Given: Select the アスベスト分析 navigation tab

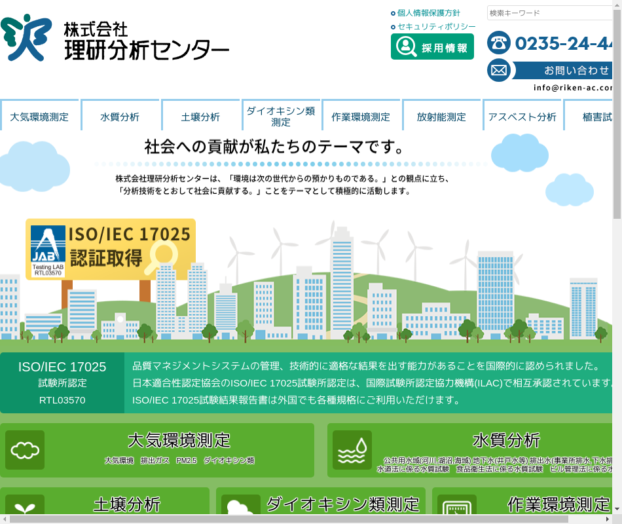Looking at the screenshot, I should point(522,117).
